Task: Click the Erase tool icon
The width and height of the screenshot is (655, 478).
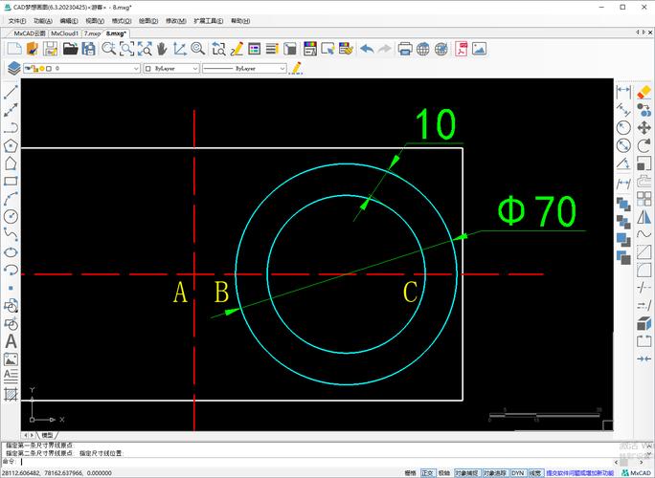Action: (644, 92)
